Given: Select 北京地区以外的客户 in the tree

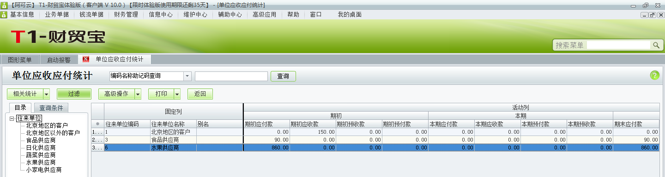Looking at the screenshot, I should 53,133.
